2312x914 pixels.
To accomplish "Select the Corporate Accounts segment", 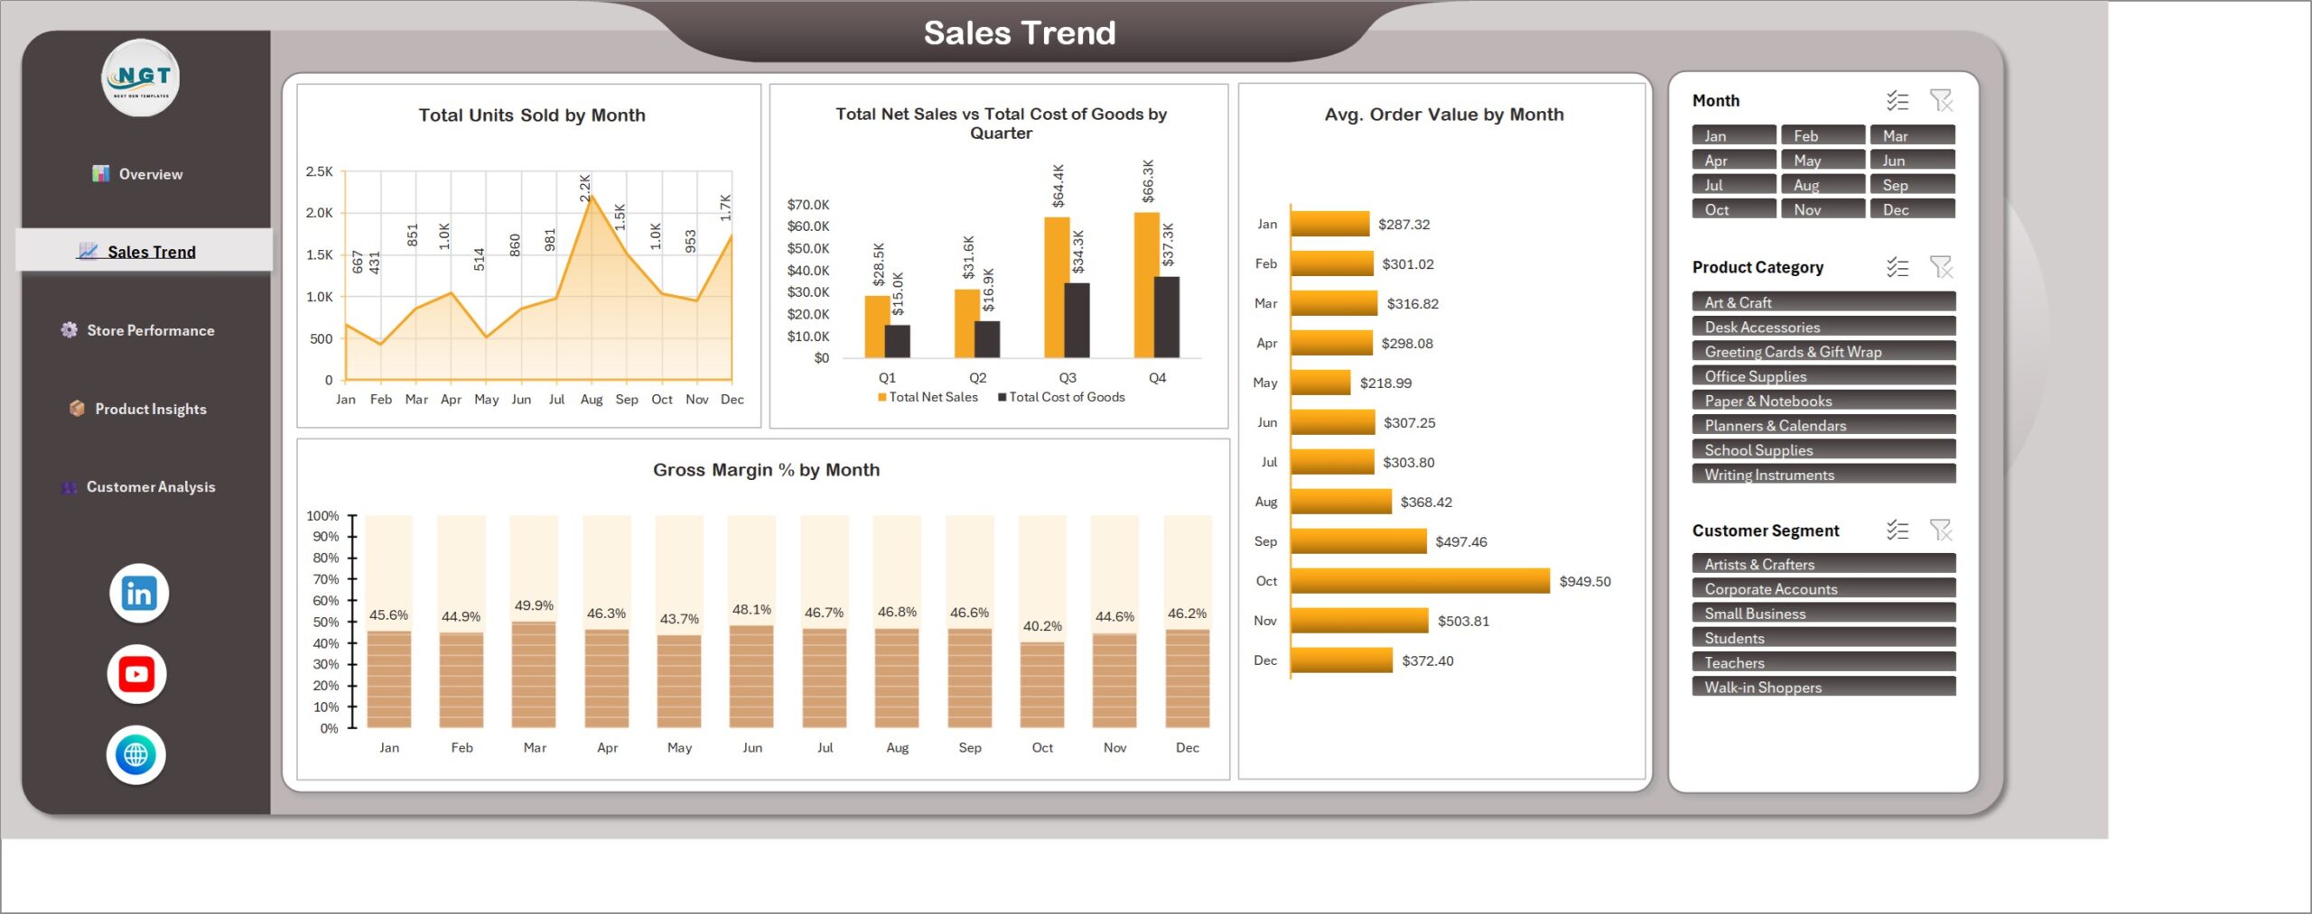I will [1823, 587].
